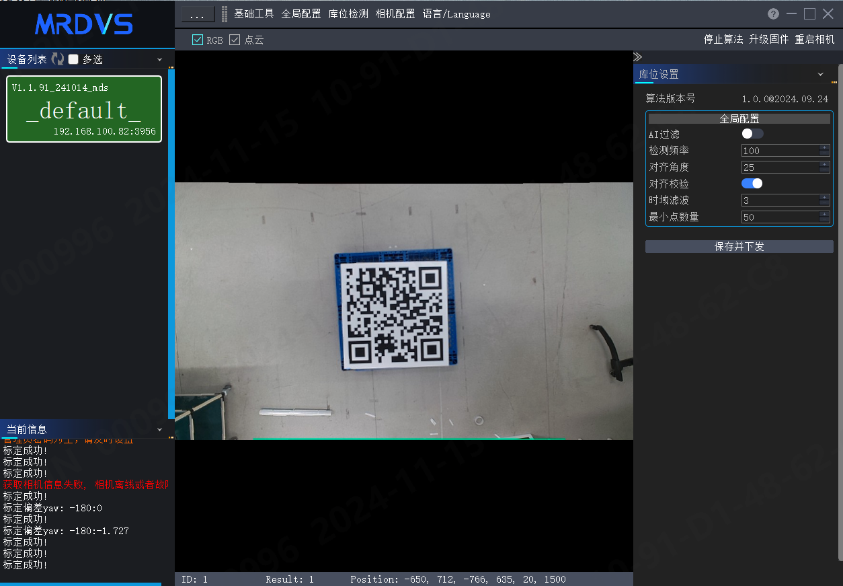Open the help question-mark icon

point(774,14)
